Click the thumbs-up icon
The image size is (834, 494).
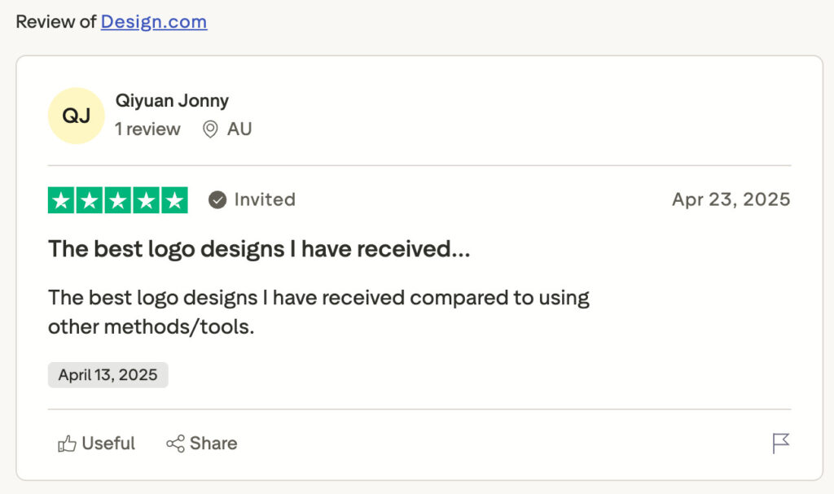(67, 444)
